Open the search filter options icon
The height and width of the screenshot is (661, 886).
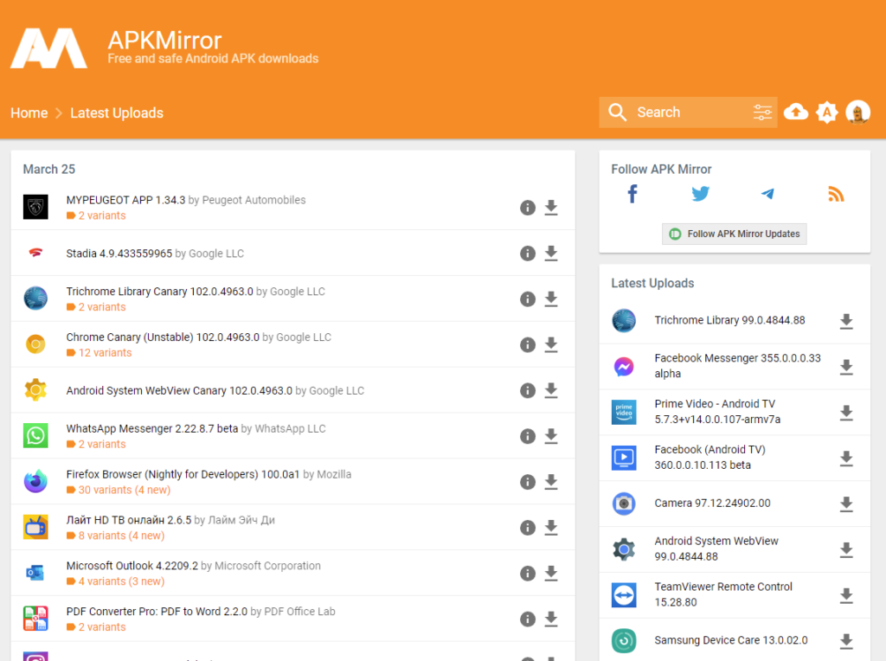coord(762,112)
